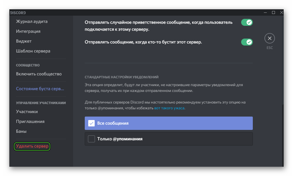The height and width of the screenshot is (176, 293).
Task: Maximize the Discord window
Action: coord(273,12)
